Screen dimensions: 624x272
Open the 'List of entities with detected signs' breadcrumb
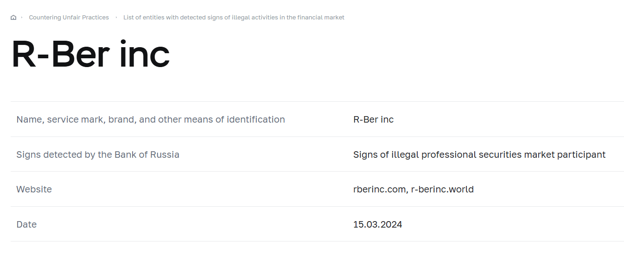tap(234, 18)
